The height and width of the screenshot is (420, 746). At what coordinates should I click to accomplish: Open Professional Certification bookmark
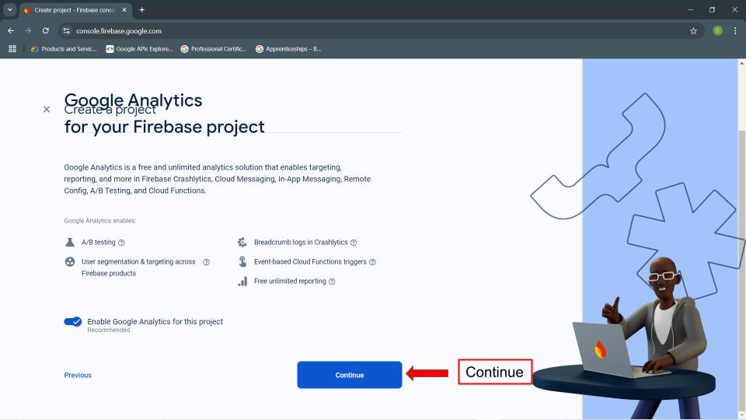pos(214,48)
